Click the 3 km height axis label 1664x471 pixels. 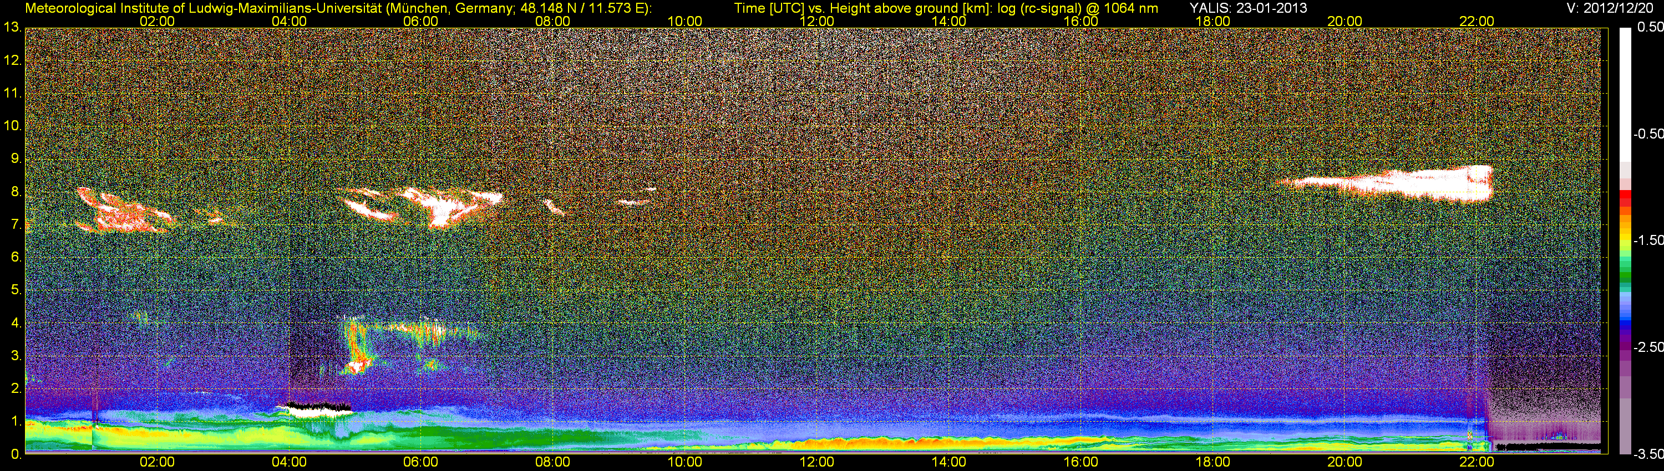click(x=16, y=356)
